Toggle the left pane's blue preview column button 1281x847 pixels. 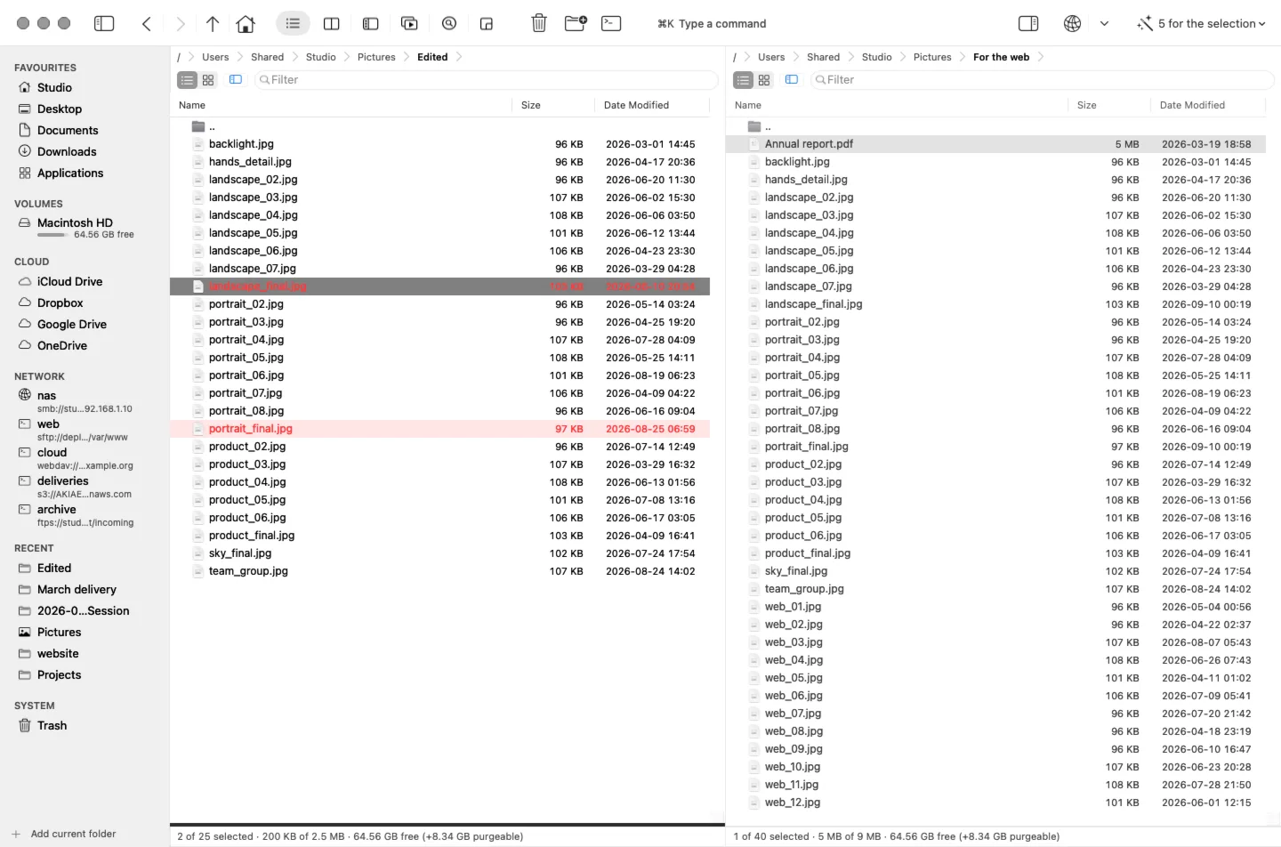pyautogui.click(x=236, y=80)
